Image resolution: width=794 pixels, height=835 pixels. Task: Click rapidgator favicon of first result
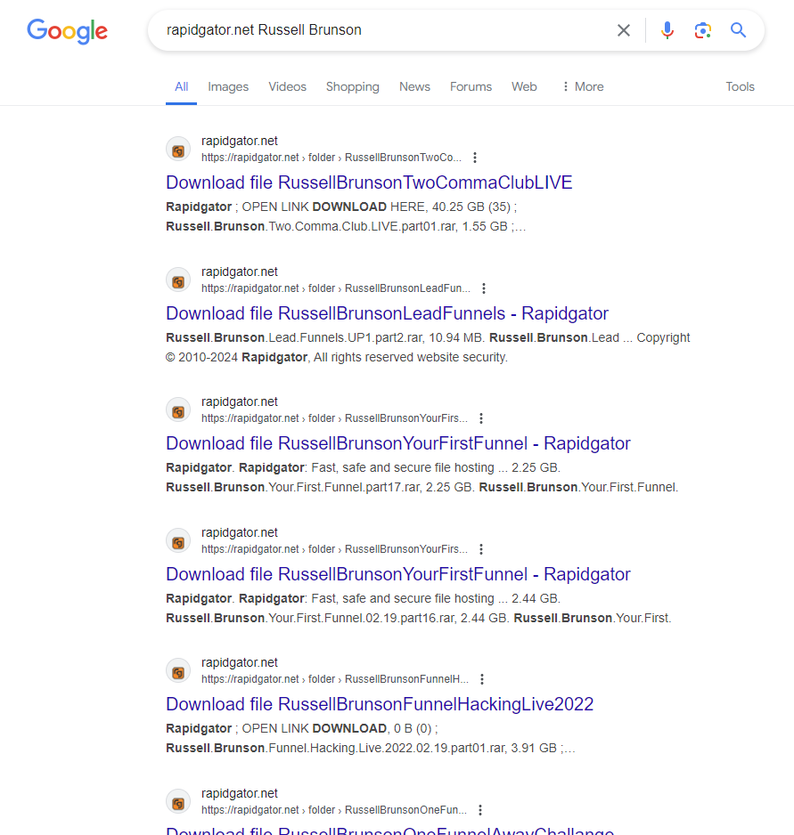(178, 150)
